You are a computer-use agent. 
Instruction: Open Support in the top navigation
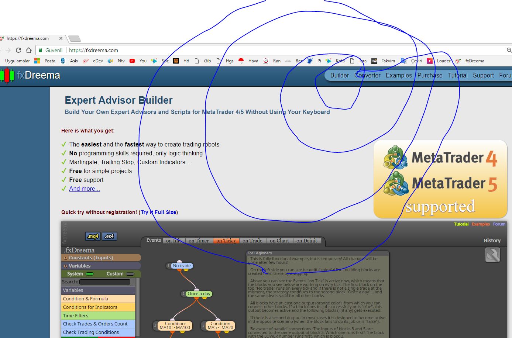[483, 75]
